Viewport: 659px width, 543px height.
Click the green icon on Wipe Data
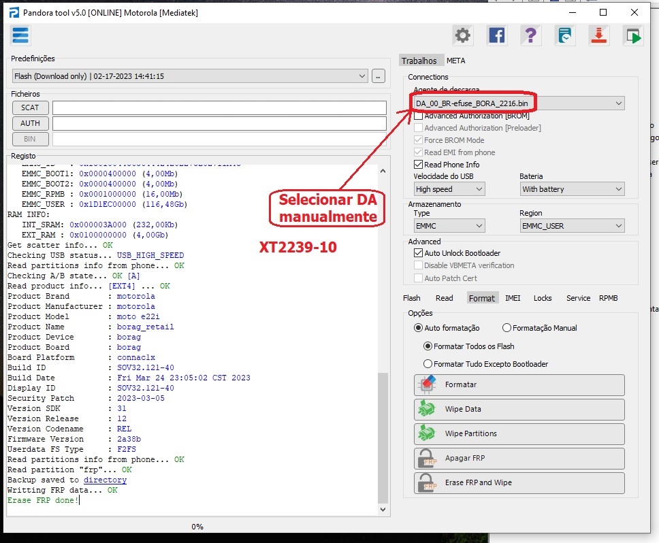[x=427, y=409]
